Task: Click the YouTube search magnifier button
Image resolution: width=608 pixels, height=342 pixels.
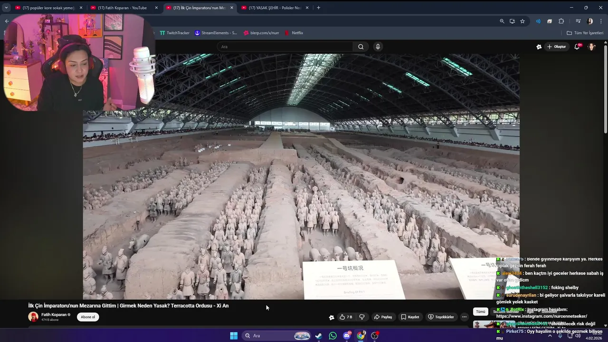Action: (x=361, y=47)
